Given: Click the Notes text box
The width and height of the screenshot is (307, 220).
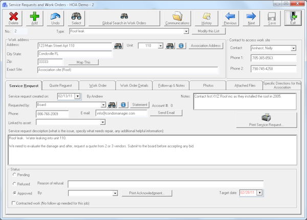Looking at the screenshot, I should pyautogui.click(x=245, y=101).
